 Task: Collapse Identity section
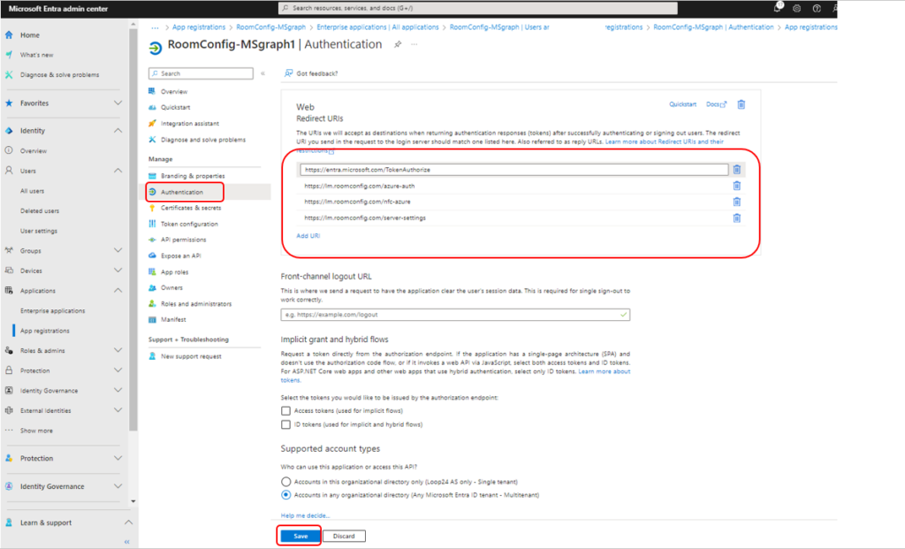point(118,131)
